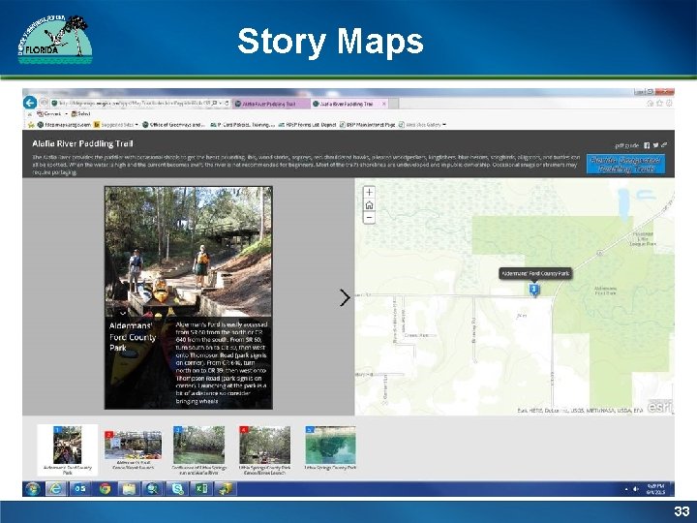Open Skype from the taskbar

click(x=177, y=489)
